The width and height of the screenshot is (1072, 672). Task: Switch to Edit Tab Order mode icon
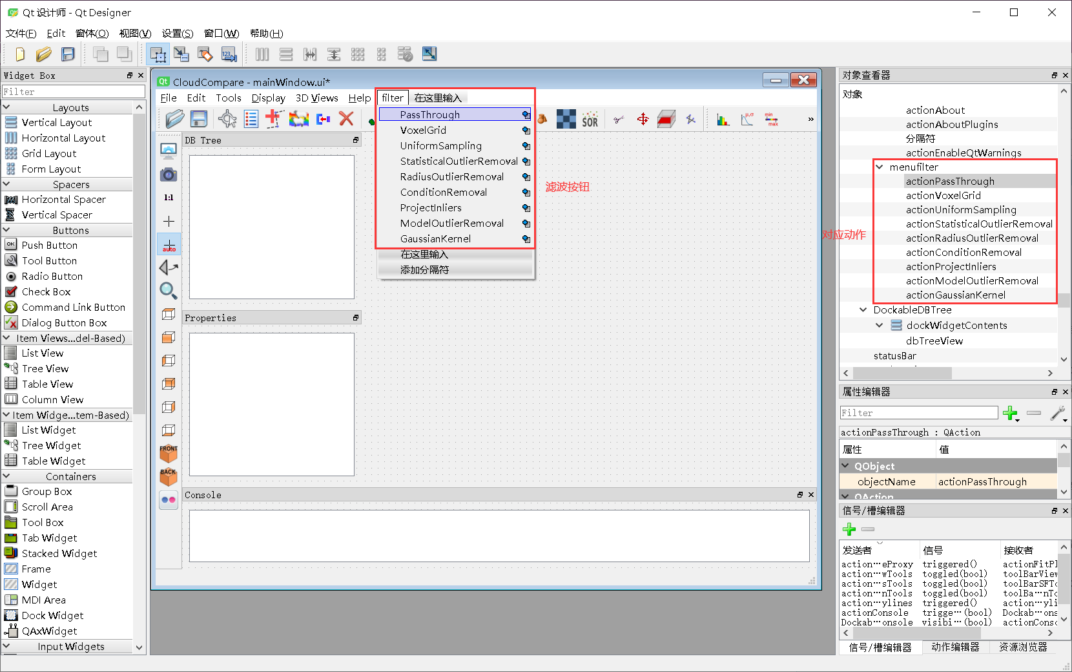tap(229, 54)
